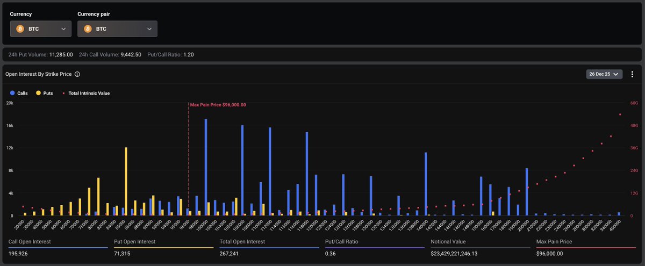
Task: Expand the Currency pair dropdown chevron
Action: [149, 29]
